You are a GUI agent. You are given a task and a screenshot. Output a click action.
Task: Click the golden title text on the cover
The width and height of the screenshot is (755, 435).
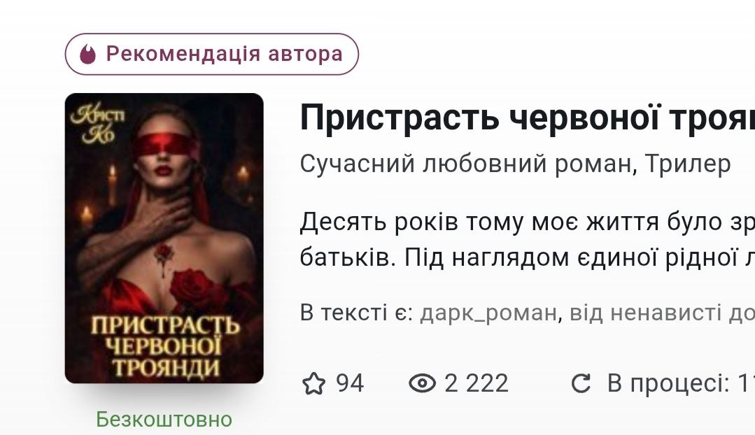164,346
